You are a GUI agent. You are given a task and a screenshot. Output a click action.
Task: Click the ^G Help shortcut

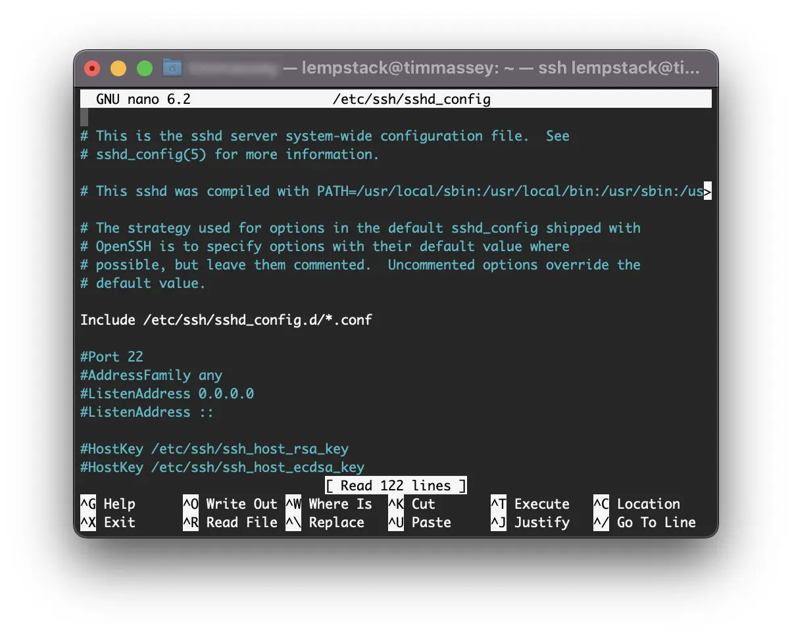click(x=108, y=504)
